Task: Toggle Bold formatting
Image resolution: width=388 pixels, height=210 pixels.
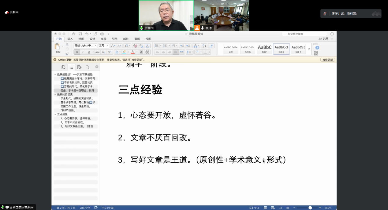Action: coord(77,52)
